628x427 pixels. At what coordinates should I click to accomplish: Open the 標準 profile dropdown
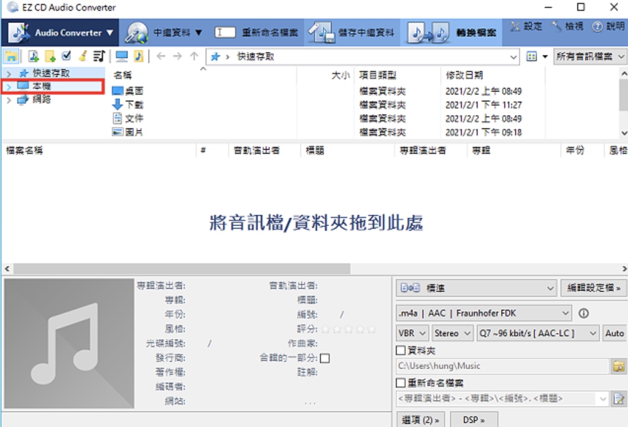coord(477,288)
